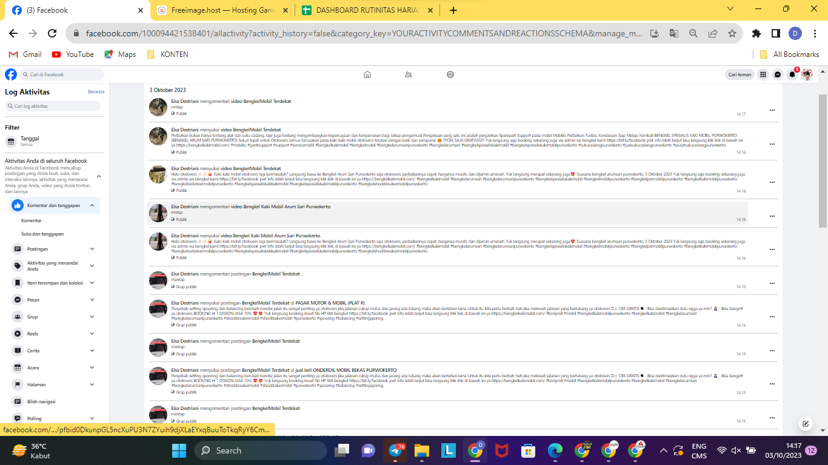
Task: Open the Windows Start menu
Action: point(179,450)
